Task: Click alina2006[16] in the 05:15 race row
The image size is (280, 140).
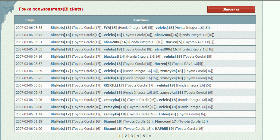Action: (x=166, y=35)
